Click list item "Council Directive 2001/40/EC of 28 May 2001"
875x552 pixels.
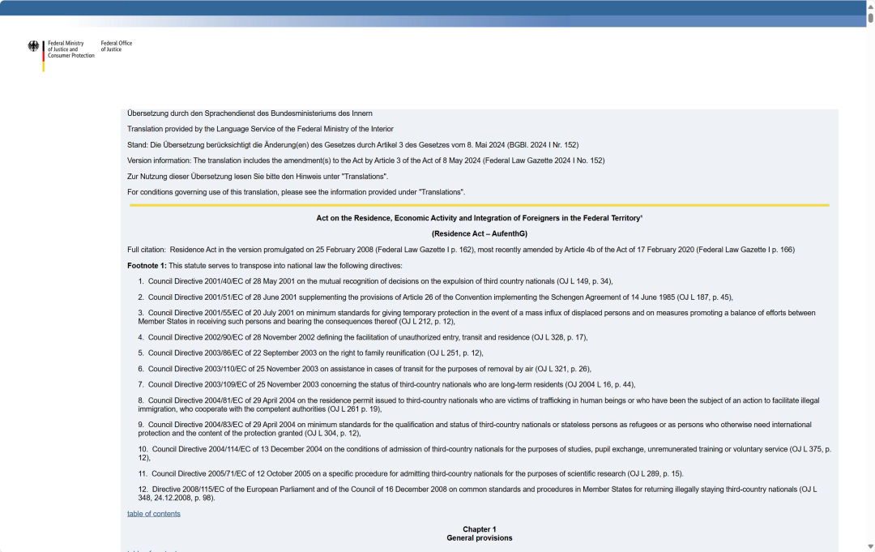point(376,281)
